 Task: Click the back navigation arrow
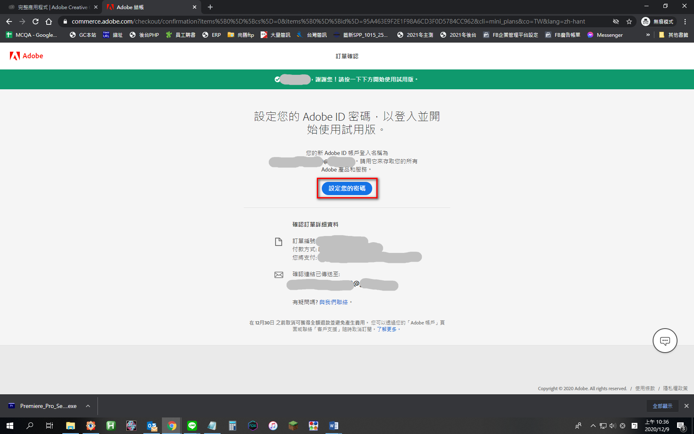[9, 21]
